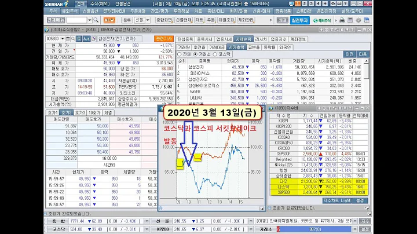Screen dimensions: 417x234
Task: Click plus icon in 주식종합2 window title bar
Action: [x=321, y=30]
